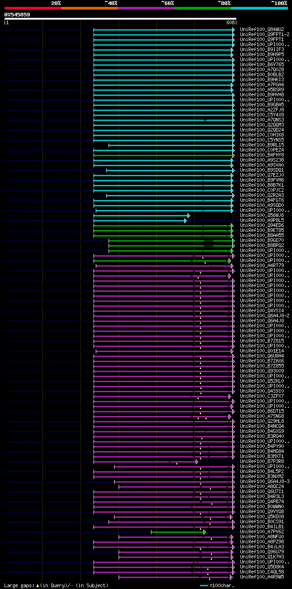
Task: Select the UniRef100_Q6A4J8-3 label
Action: [x=265, y=481]
